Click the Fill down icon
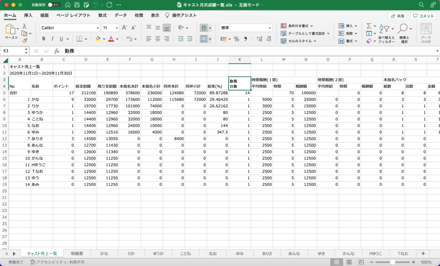 (x=369, y=34)
